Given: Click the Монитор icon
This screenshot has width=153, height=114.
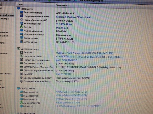Looking at the screenshot, I should pos(21,106).
